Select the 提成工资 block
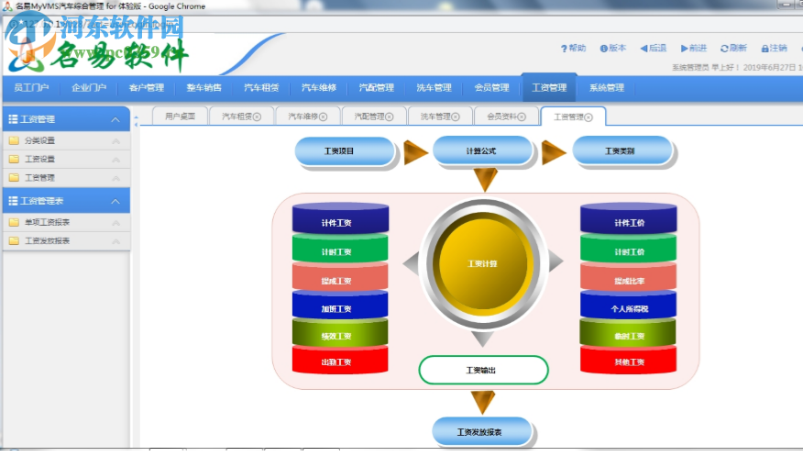 (340, 278)
